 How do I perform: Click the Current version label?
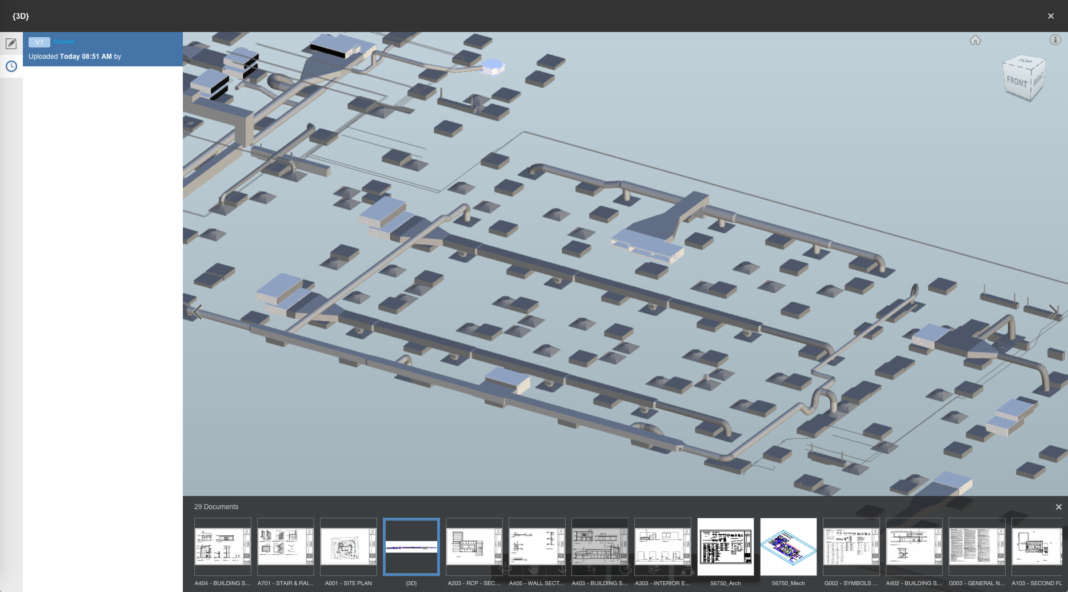[x=64, y=42]
